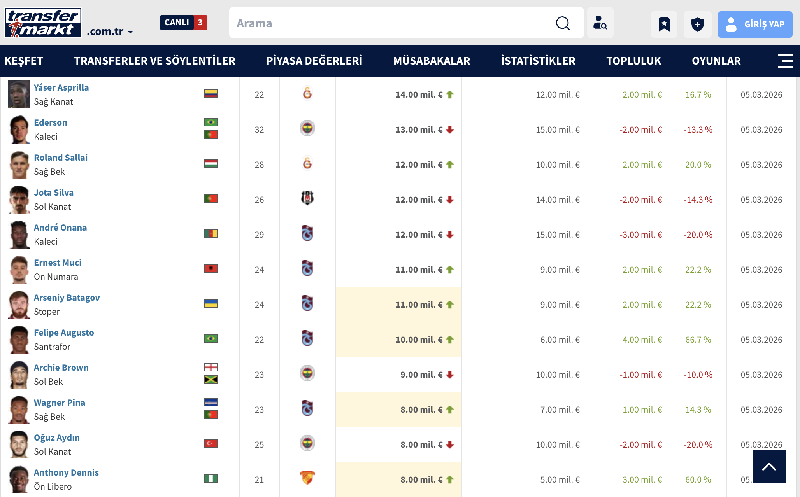Image resolution: width=800 pixels, height=497 pixels.
Task: Click Fenerbahçe crest in Ederson row
Action: click(x=307, y=128)
